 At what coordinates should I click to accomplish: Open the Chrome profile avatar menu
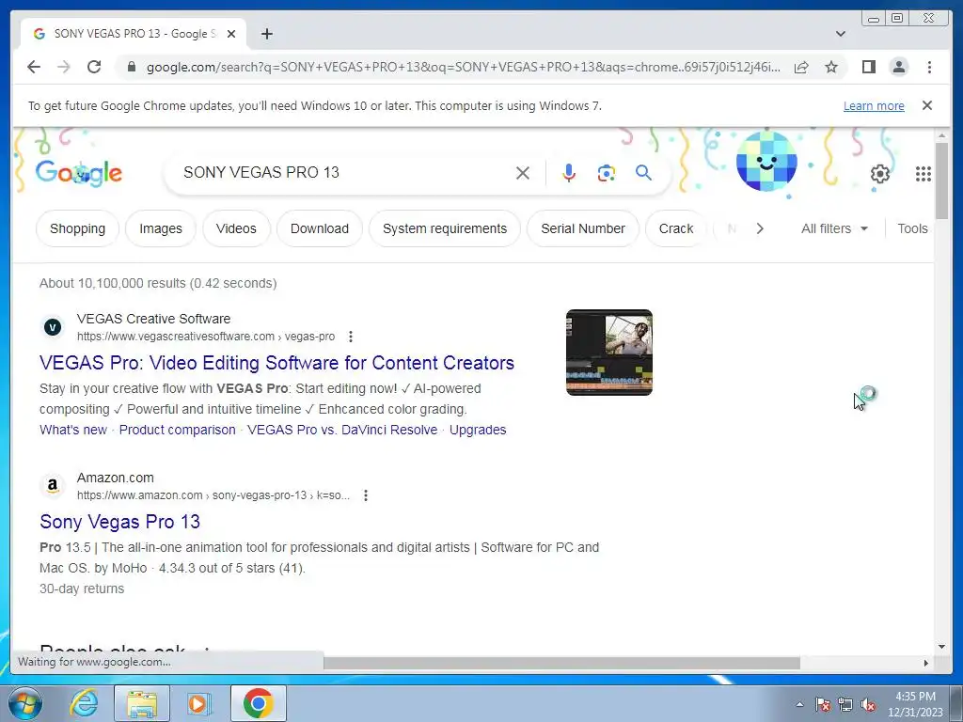898,67
